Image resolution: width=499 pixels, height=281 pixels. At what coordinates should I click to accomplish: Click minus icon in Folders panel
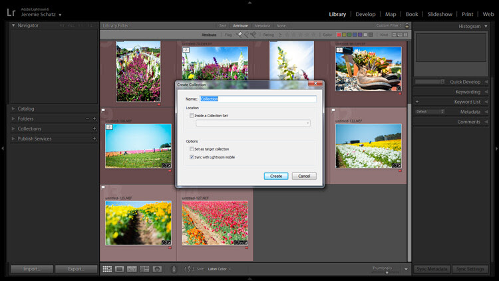87,119
